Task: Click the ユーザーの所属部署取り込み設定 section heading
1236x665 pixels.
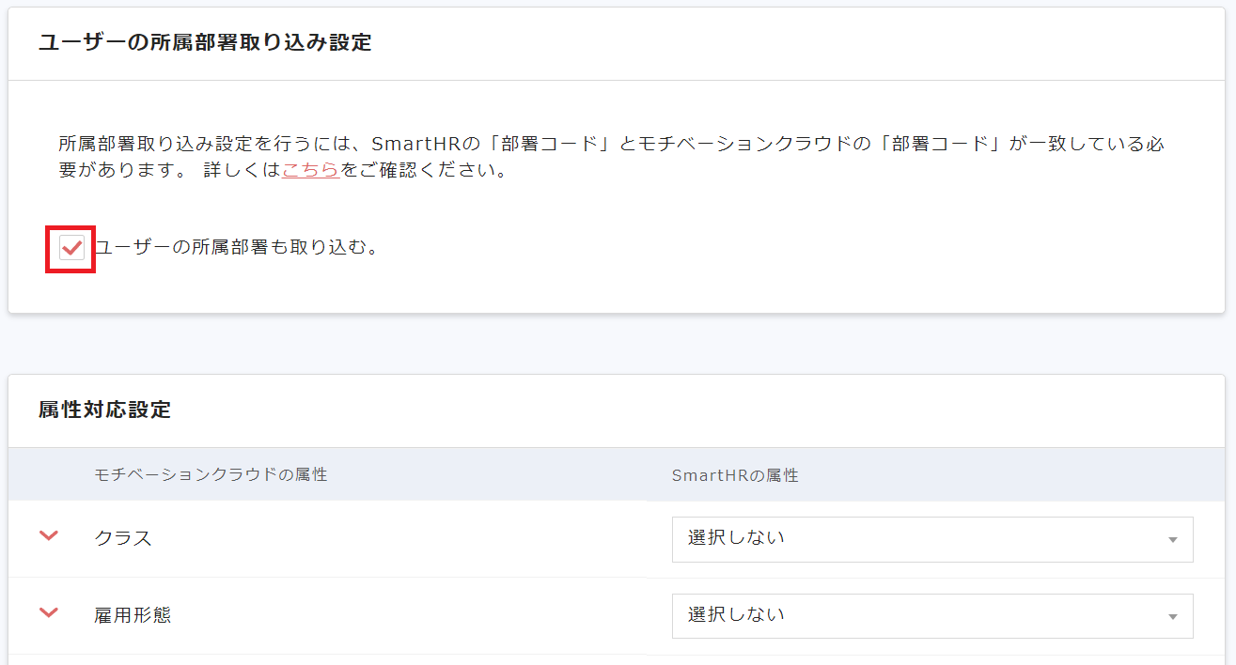Action: pyautogui.click(x=205, y=43)
